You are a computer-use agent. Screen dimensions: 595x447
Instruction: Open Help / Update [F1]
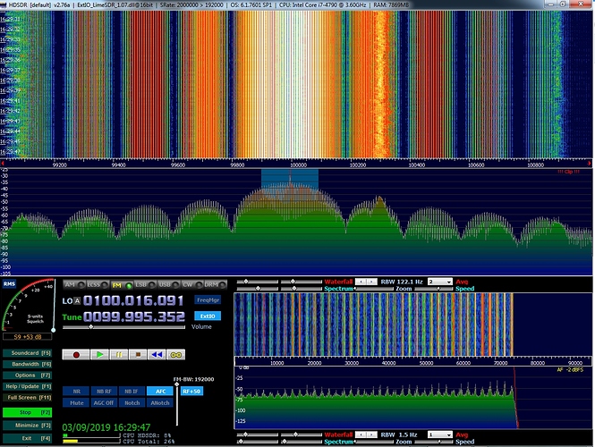pos(28,386)
